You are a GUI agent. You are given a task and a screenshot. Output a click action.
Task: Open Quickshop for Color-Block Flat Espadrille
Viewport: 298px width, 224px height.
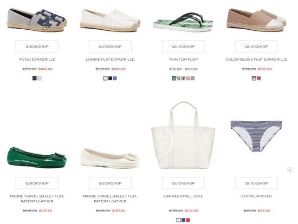click(256, 47)
